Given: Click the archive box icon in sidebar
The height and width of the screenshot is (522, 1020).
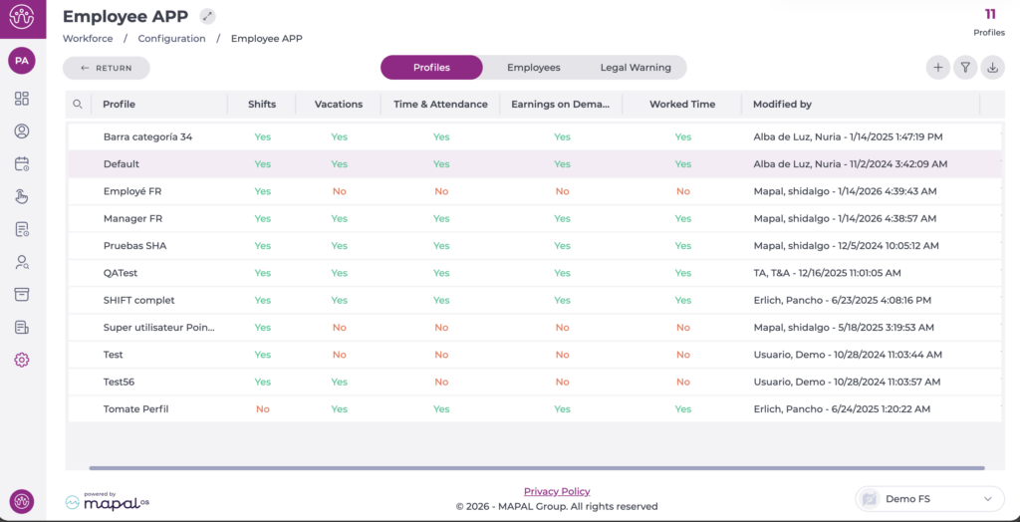Looking at the screenshot, I should coord(22,295).
